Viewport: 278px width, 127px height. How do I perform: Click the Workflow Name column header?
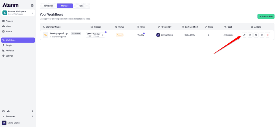click(x=52, y=27)
